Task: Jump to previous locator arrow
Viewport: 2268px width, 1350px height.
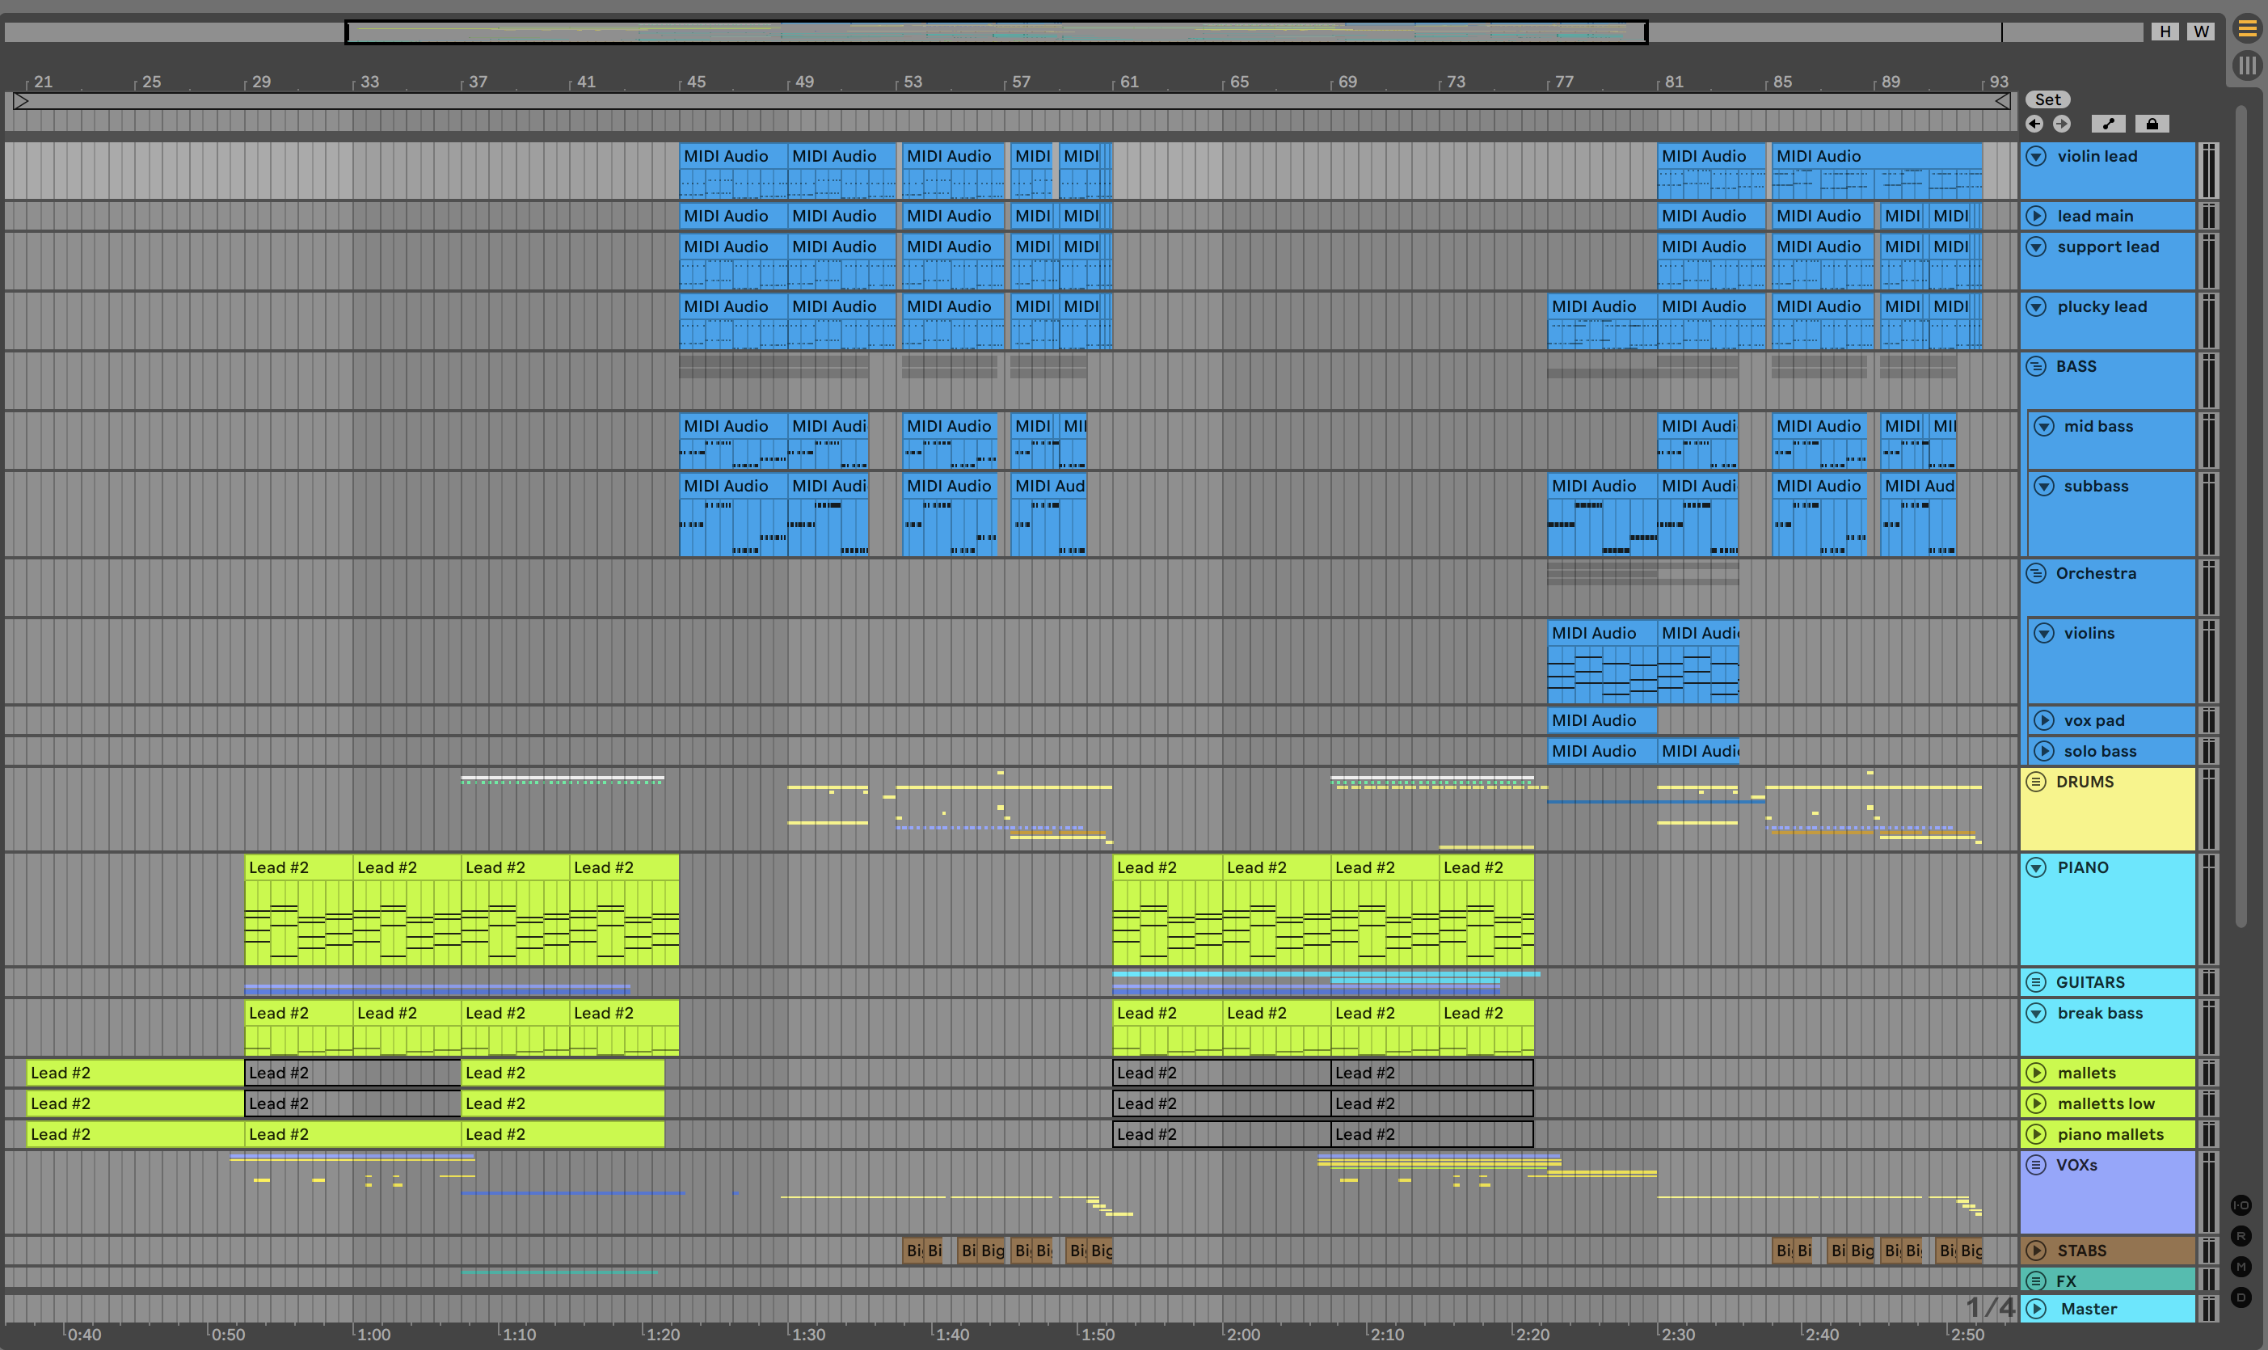Action: (2034, 124)
